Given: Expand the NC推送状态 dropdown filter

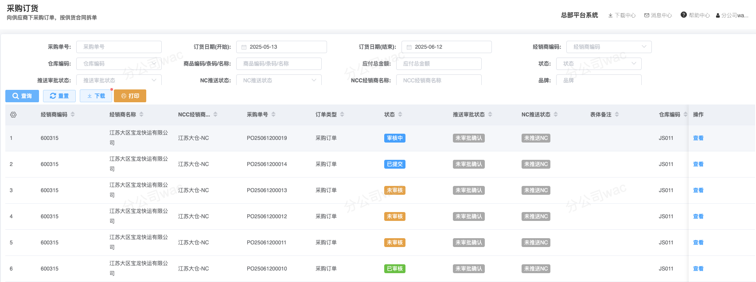Looking at the screenshot, I should [278, 80].
